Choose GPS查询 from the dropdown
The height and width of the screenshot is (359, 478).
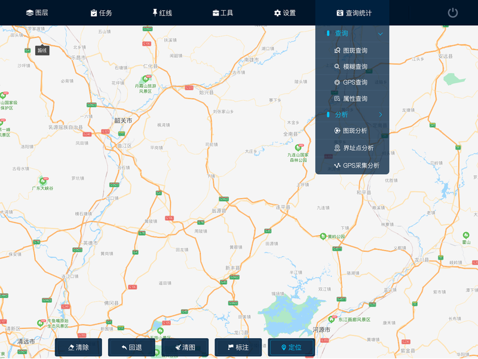click(x=353, y=83)
